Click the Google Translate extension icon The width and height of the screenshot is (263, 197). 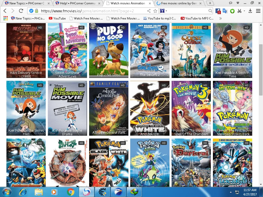click(225, 11)
